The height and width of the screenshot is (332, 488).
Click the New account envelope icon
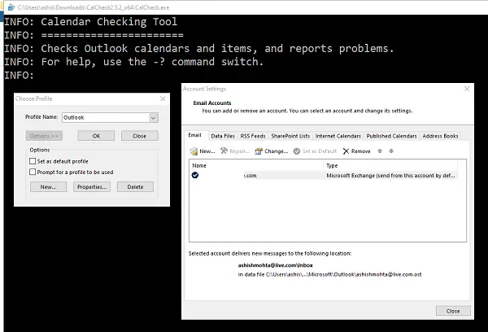194,151
